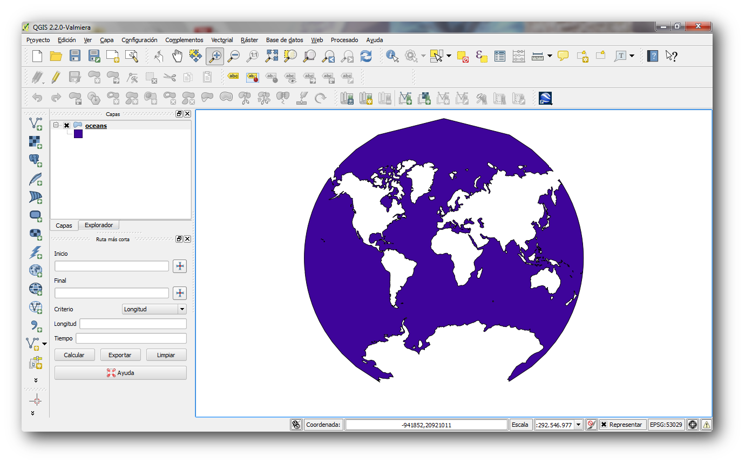Screen dimensions: 745x464
Task: Open EPSG:53029 CRS status button
Action: tap(666, 425)
